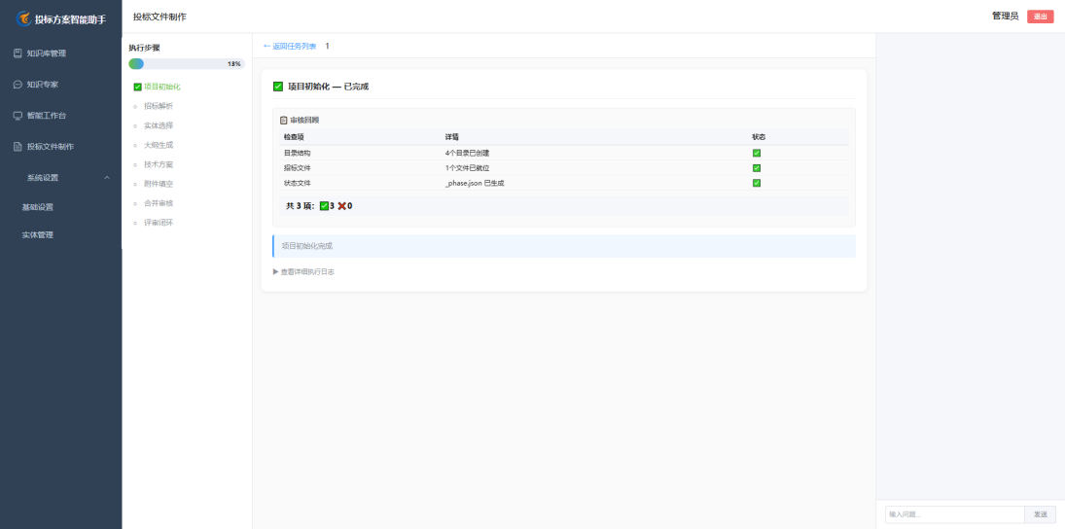Click the red 退出 button
1065x529 pixels.
pos(1040,17)
